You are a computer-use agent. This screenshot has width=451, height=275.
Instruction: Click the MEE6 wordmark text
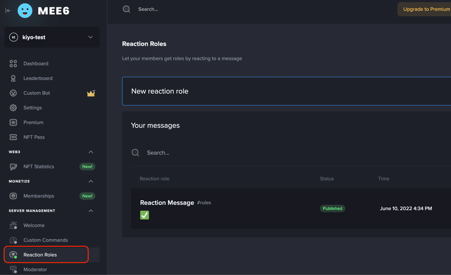click(54, 11)
